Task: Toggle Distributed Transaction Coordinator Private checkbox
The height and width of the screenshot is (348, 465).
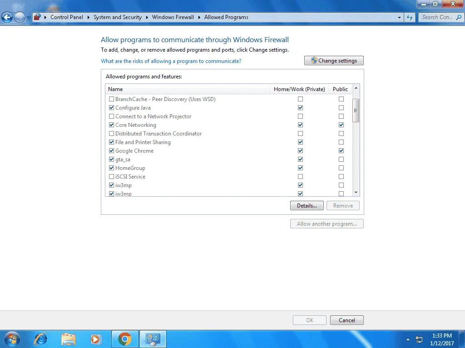Action: [x=301, y=134]
